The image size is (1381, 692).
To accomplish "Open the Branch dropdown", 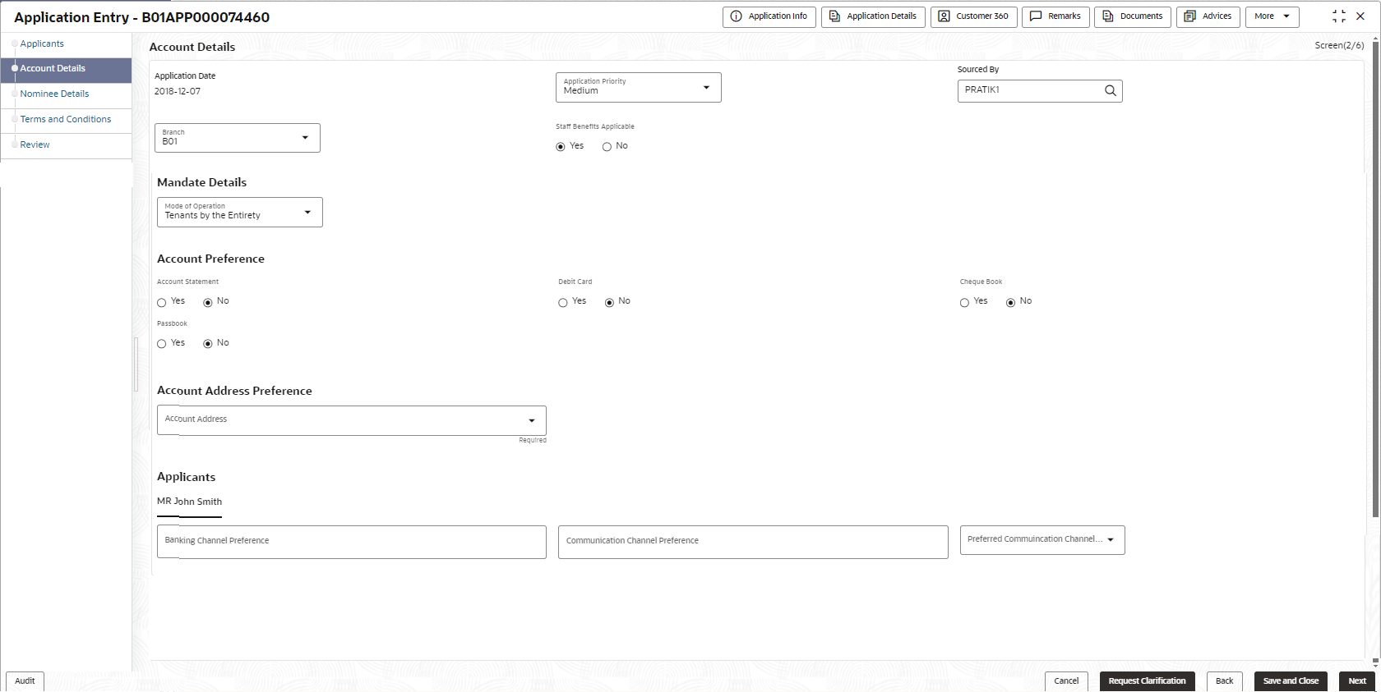I will coord(238,138).
